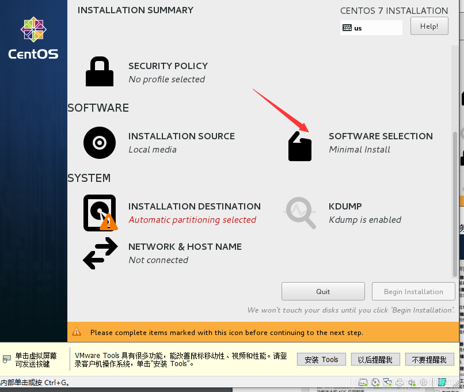Open Software Selection package icon
Screen dimensions: 464x392
click(x=300, y=146)
